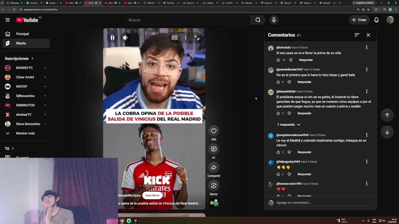Image resolution: width=399 pixels, height=224 pixels.
Task: Open the DjRecuerdos subscription
Action: 26,96
